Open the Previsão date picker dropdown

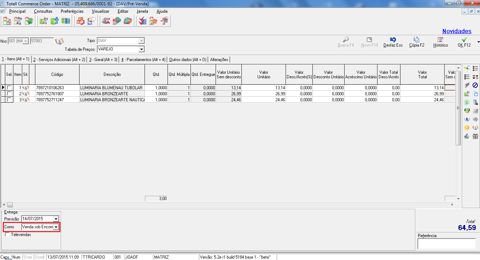point(56,219)
